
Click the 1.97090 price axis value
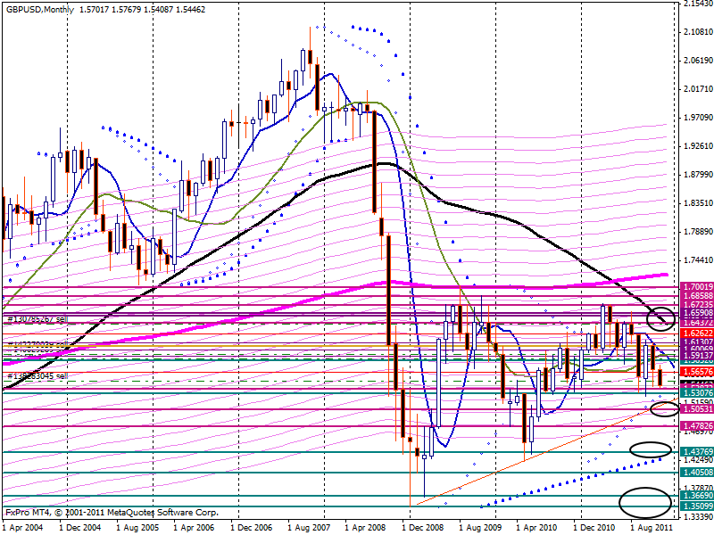pos(698,118)
